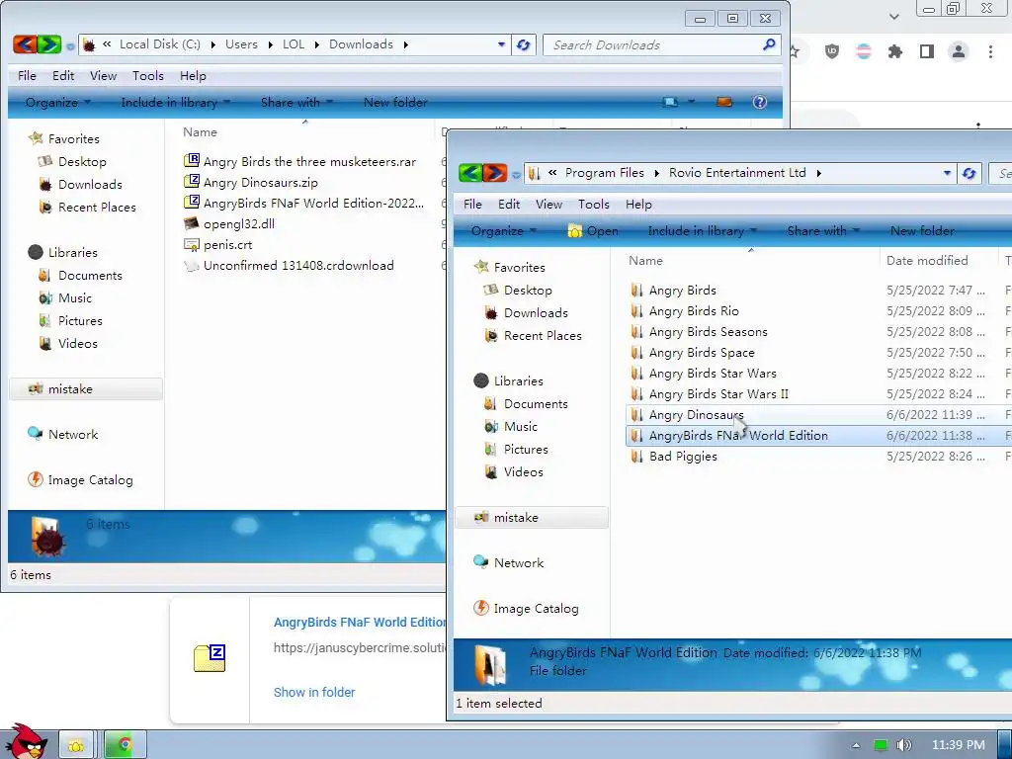Select Recent Places in Rovio window sidebar
The image size is (1012, 759).
click(x=543, y=336)
